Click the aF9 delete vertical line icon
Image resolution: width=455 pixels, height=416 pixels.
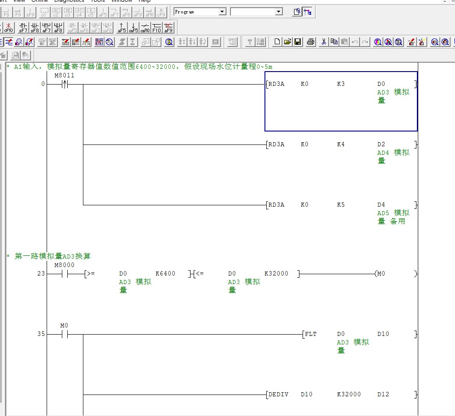pos(168,28)
